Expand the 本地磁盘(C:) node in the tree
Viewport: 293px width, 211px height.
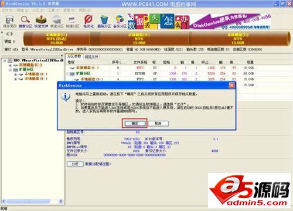coord(10,65)
